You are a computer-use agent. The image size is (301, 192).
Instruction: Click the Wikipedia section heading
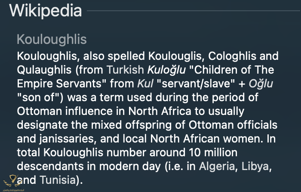[45, 10]
